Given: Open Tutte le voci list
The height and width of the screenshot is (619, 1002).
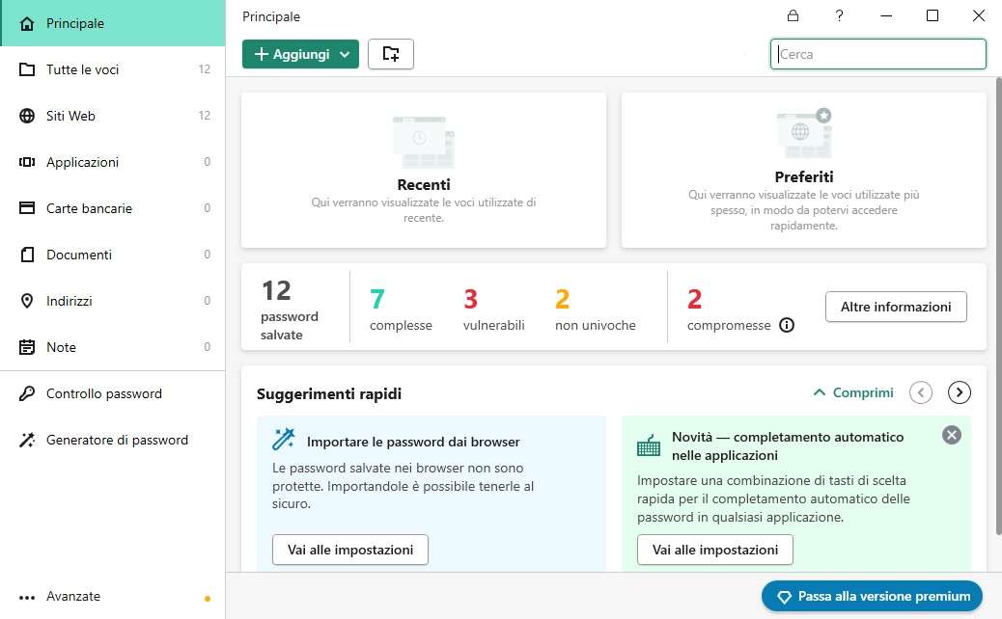Looking at the screenshot, I should click(x=82, y=69).
